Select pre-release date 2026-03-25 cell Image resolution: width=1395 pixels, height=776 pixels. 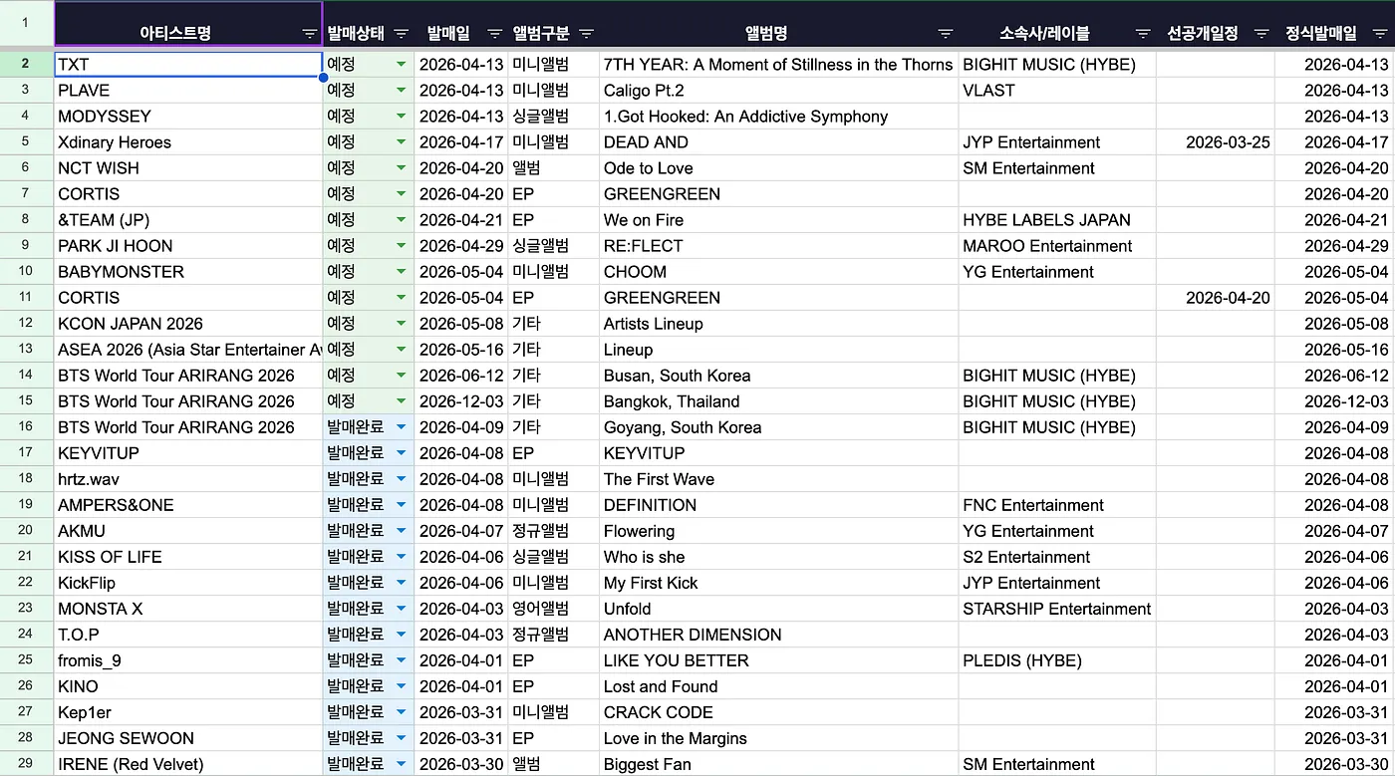coord(1215,142)
